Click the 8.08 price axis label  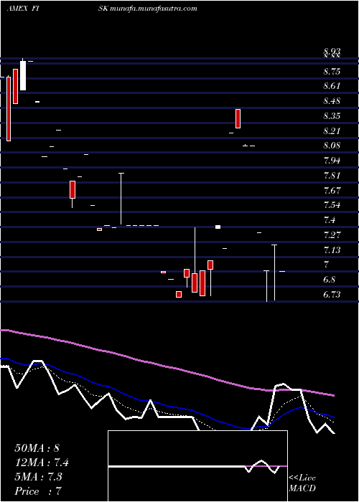(x=332, y=146)
